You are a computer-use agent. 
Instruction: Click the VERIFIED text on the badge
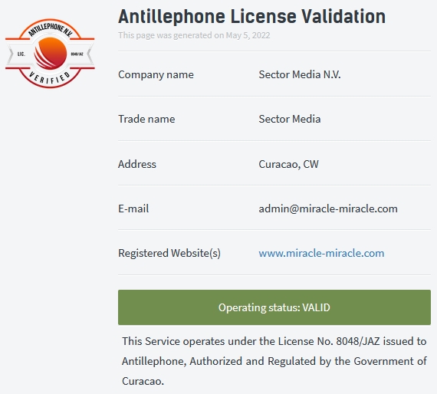point(50,77)
